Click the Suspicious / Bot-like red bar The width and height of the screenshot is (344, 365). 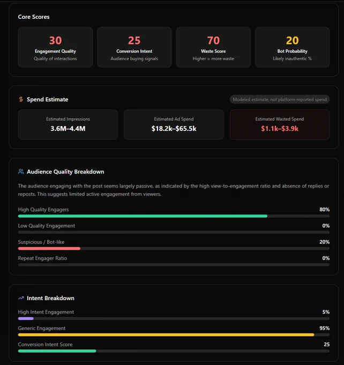tap(49, 249)
